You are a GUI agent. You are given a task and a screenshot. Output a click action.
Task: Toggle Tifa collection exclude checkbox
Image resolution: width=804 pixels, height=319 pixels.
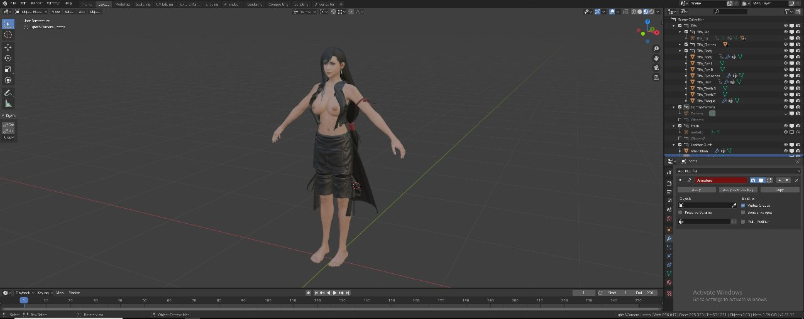[680, 26]
